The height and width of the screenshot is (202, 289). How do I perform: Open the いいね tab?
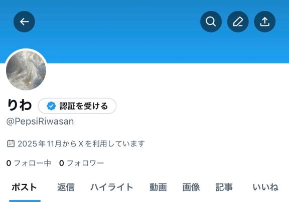click(265, 187)
